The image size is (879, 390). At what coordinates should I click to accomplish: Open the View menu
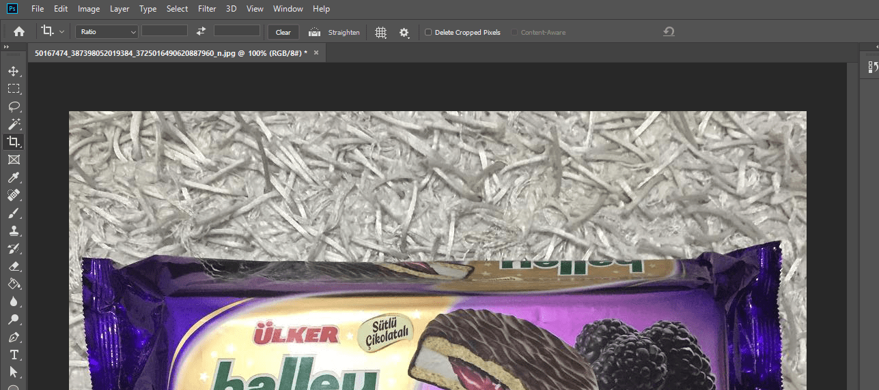tap(255, 9)
